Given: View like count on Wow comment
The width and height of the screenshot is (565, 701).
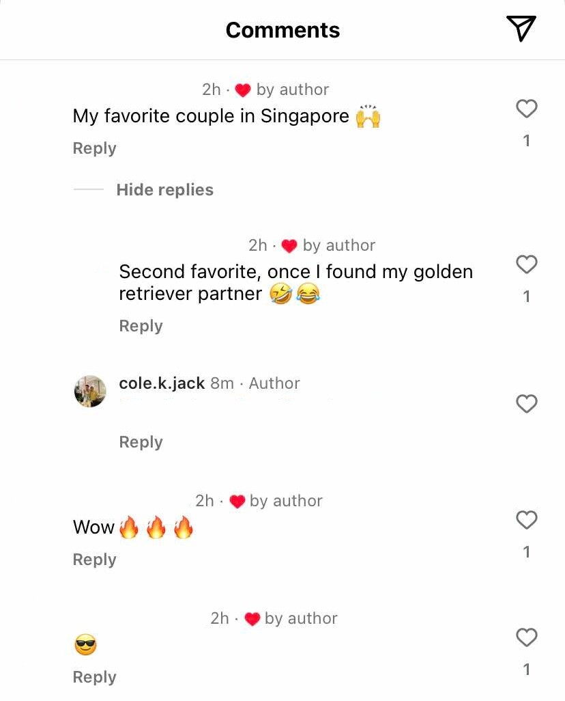Looking at the screenshot, I should click(x=527, y=552).
